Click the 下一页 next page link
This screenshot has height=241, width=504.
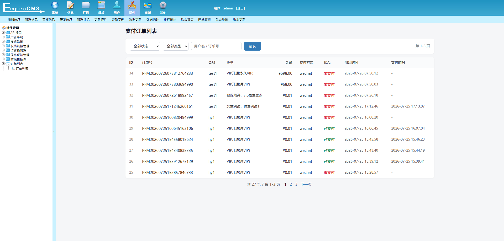[306, 184]
